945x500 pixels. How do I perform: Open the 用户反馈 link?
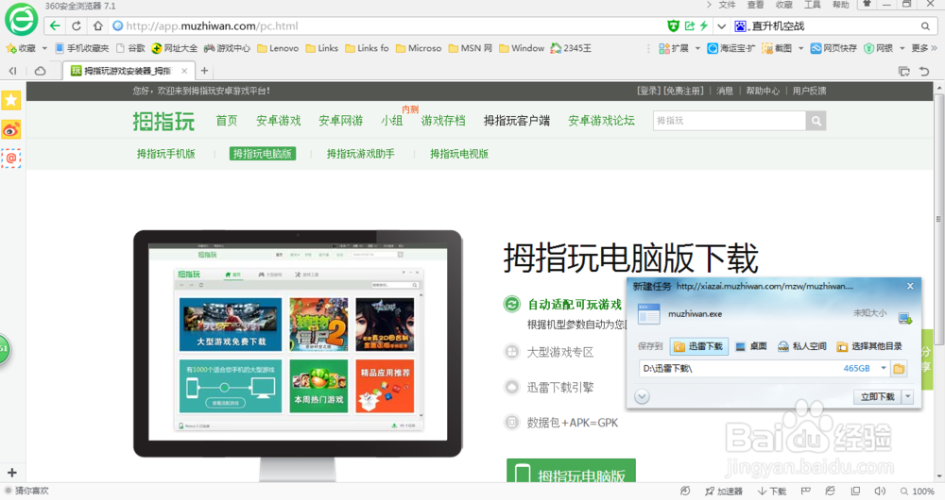click(x=810, y=91)
